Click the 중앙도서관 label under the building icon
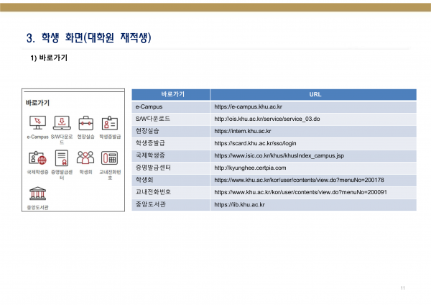This screenshot has height=305, width=431. tap(37, 208)
